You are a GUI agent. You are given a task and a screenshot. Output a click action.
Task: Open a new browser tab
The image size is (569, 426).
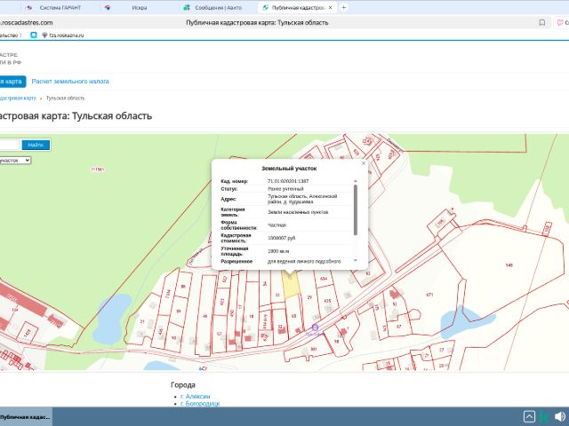[344, 7]
